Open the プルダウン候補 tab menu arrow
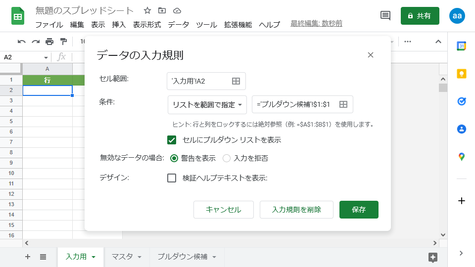Viewport: 475px width, 267px height. point(214,257)
